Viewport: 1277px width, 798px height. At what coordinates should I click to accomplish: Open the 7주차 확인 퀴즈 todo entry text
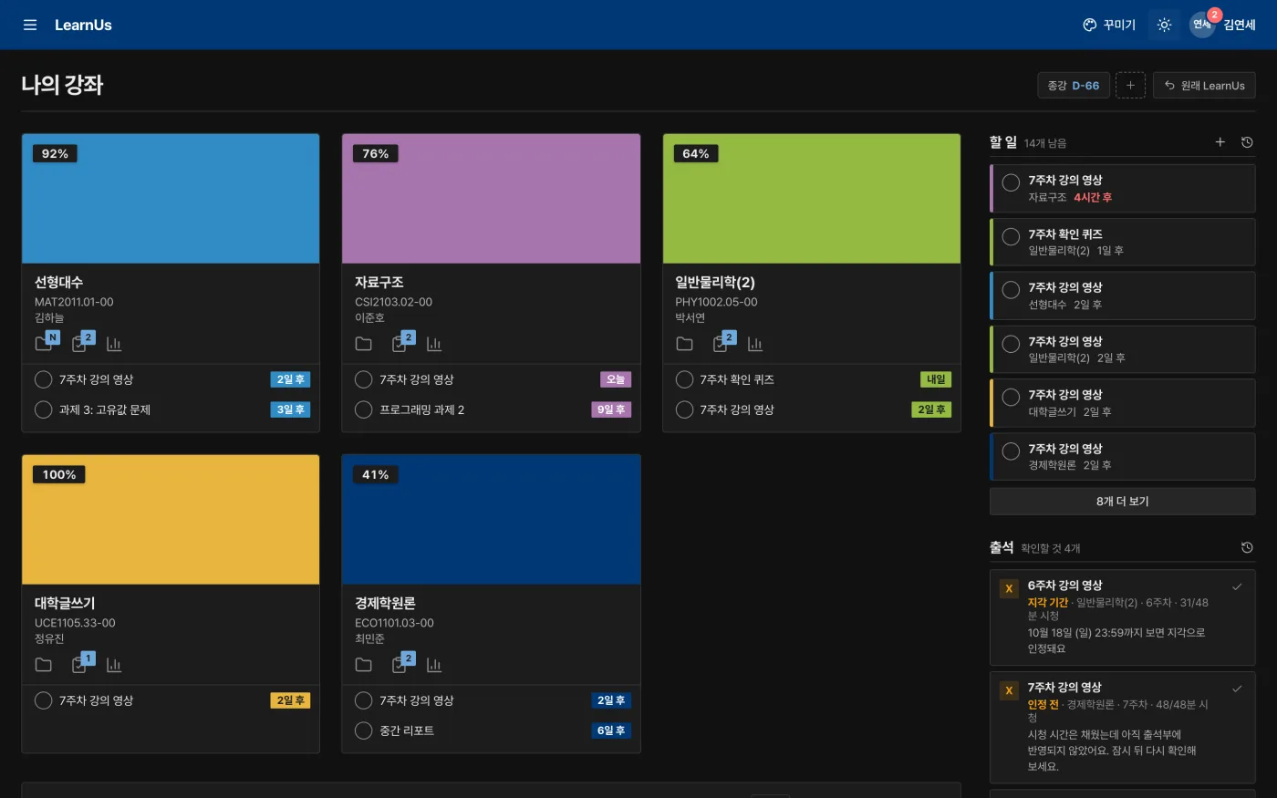point(1065,234)
